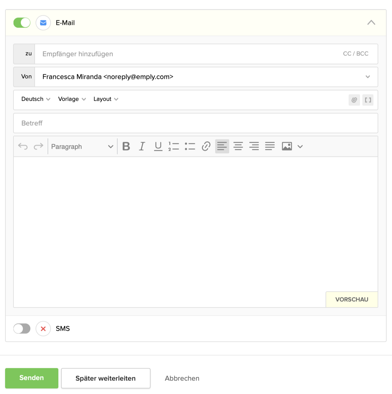392x394 pixels.
Task: Enable the SMS toggle switch
Action: point(22,329)
